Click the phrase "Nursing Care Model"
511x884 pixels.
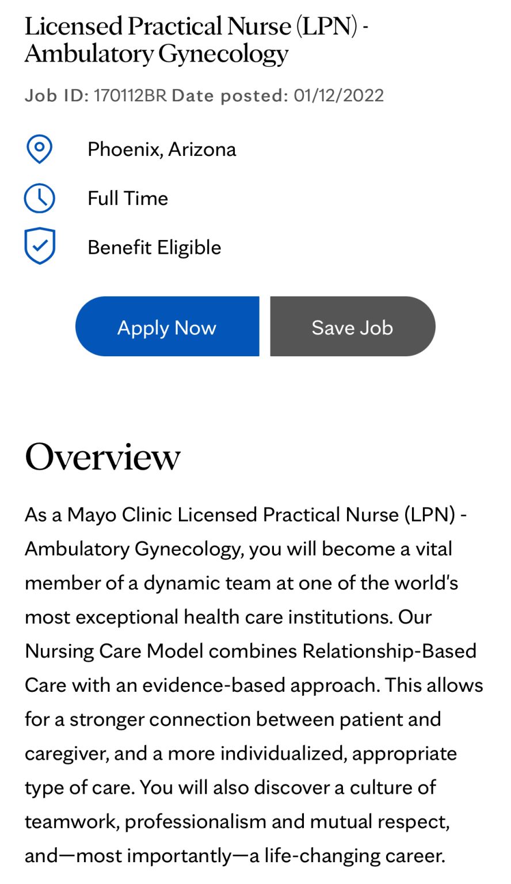tap(114, 651)
